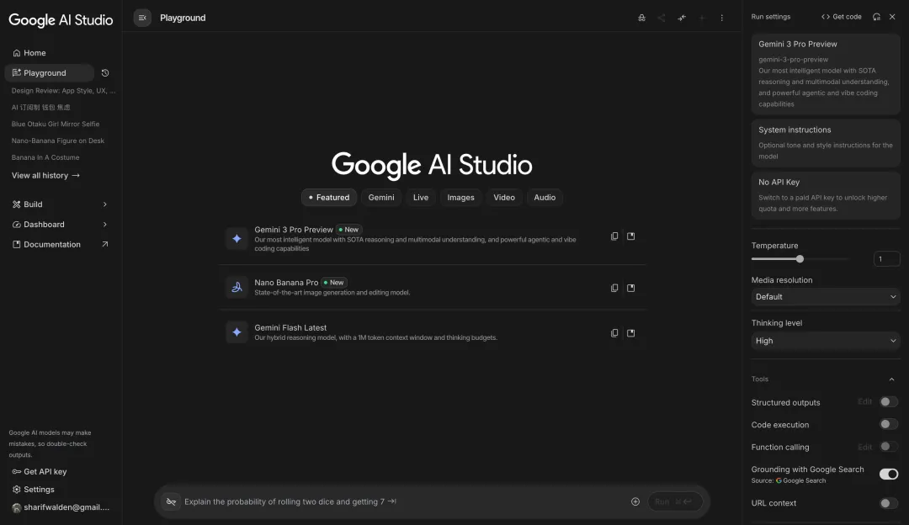Collapse the Tools section

pos(892,379)
